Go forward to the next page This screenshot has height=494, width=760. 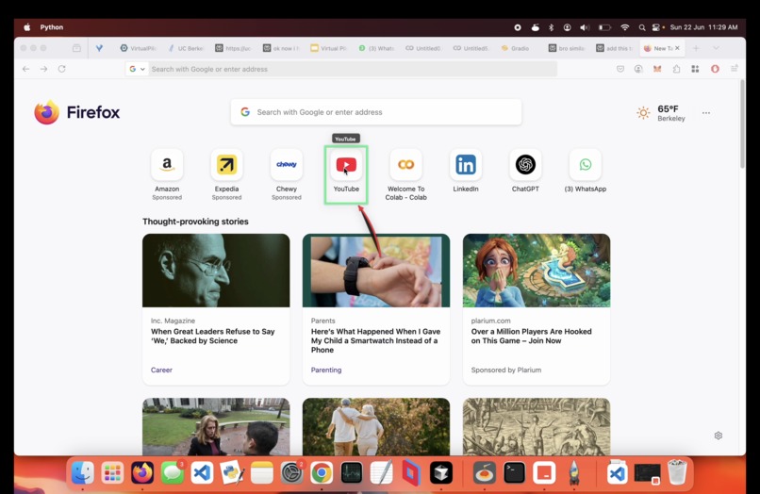pyautogui.click(x=43, y=69)
